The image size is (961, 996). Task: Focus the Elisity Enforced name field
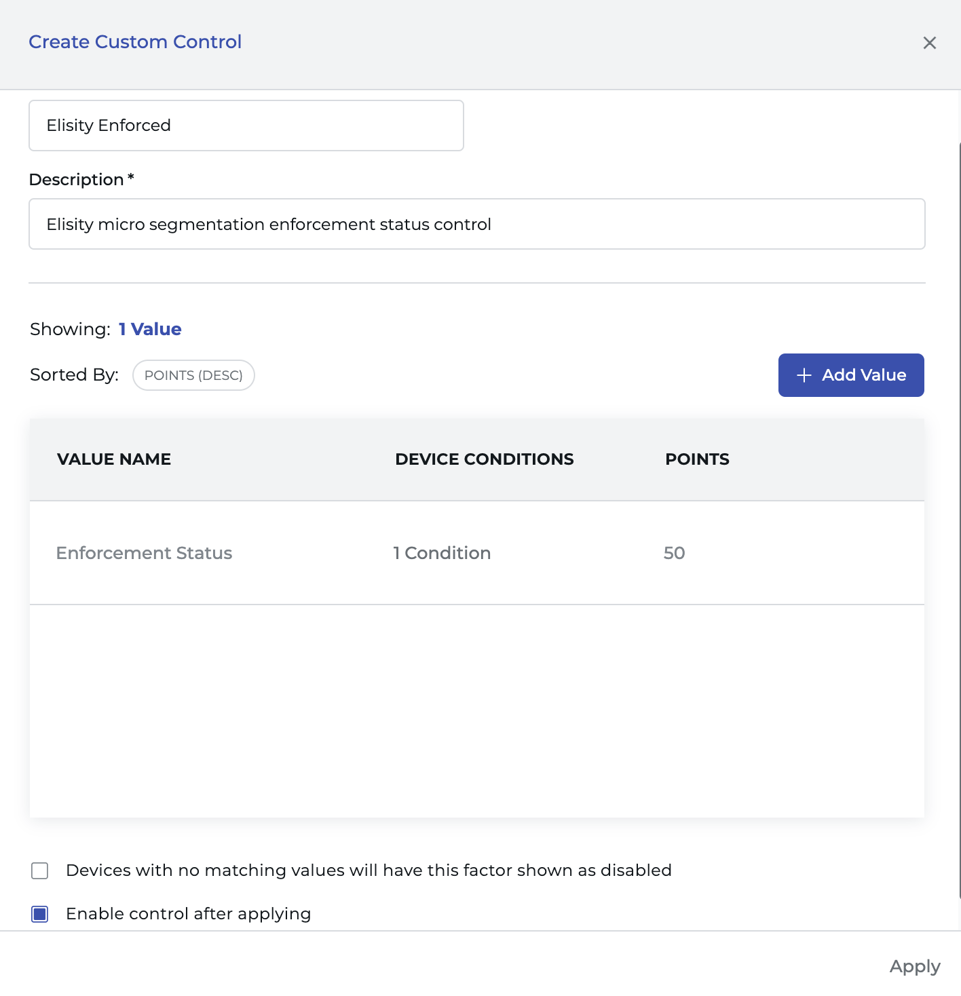pos(246,126)
